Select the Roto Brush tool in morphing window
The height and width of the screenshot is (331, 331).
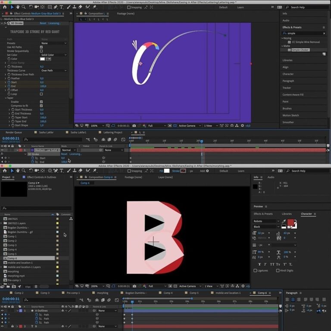pyautogui.click(x=88, y=171)
